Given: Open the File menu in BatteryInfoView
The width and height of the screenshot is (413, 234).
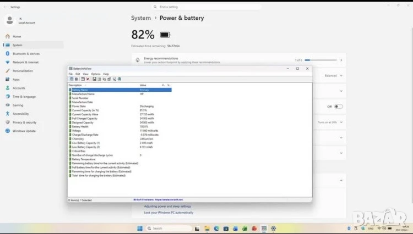Looking at the screenshot, I should pos(70,74).
